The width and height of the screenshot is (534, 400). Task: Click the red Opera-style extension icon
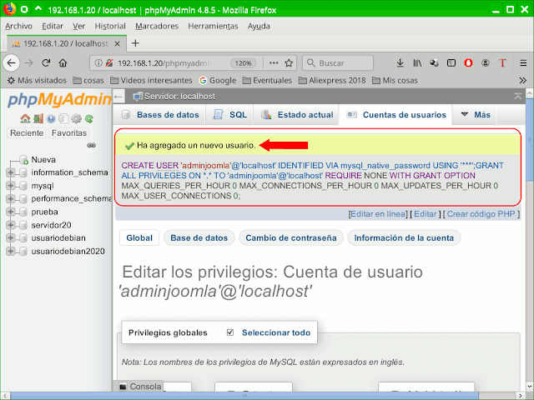click(468, 63)
